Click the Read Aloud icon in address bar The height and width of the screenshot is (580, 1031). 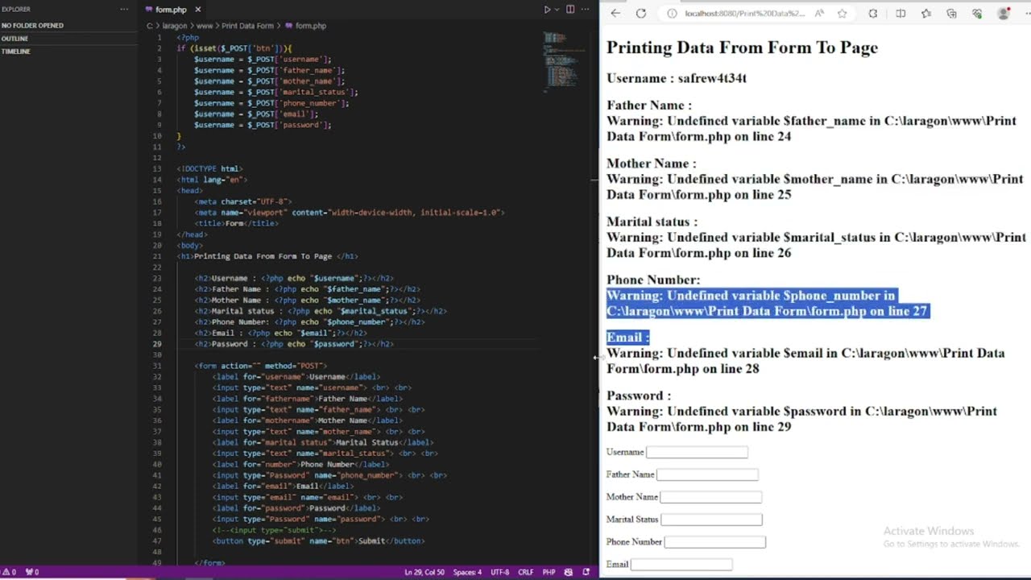819,13
